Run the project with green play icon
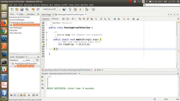This screenshot has height=101, width=180. coord(80,9)
